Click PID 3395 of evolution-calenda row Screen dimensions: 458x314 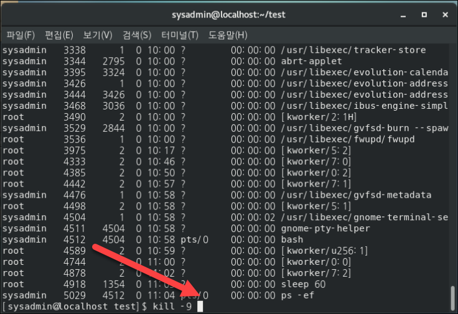75,72
